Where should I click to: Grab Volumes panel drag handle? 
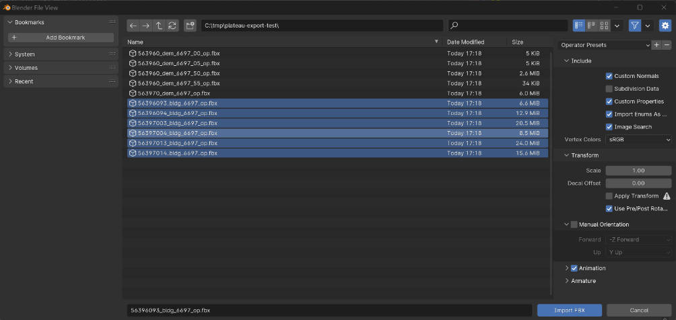point(112,67)
